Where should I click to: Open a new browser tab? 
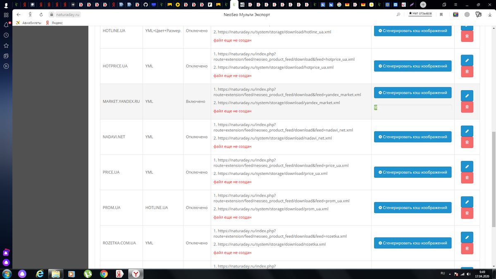(x=423, y=5)
